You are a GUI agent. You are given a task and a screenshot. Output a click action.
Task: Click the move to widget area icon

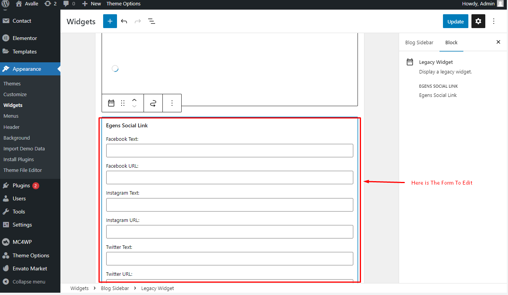coord(153,103)
